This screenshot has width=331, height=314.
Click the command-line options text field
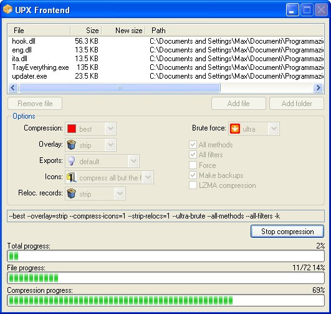tap(166, 216)
